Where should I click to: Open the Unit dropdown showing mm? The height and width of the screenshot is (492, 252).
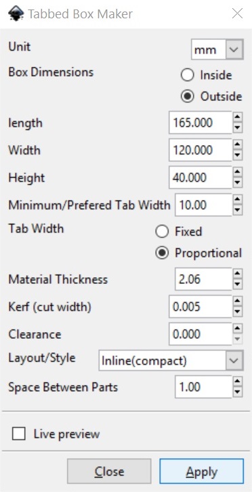coord(217,49)
